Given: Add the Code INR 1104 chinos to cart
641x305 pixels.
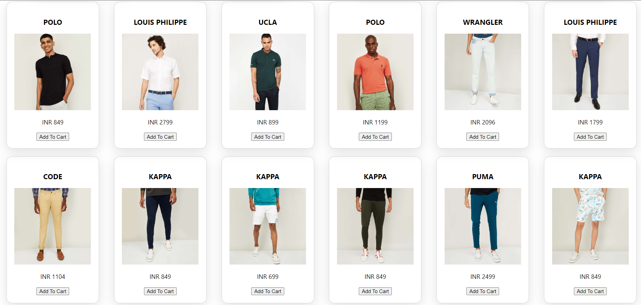Looking at the screenshot, I should coord(53,291).
